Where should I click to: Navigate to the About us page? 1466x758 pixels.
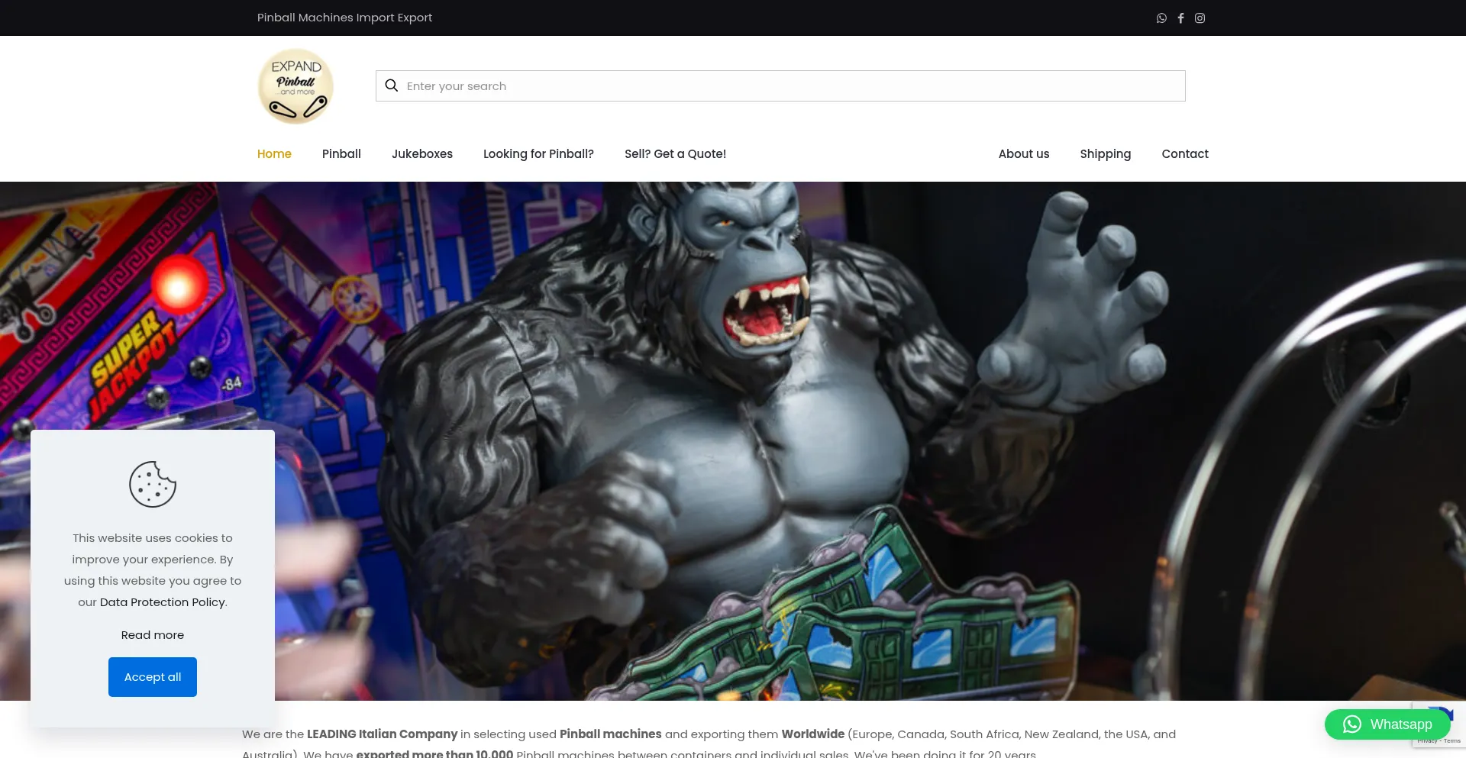(1023, 154)
